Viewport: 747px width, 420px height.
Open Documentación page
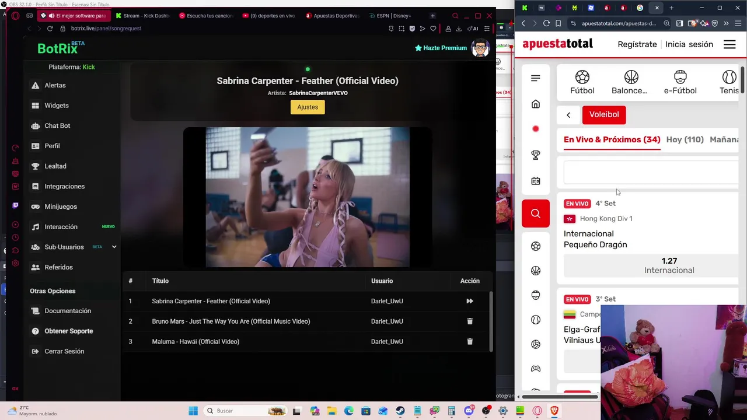pyautogui.click(x=68, y=311)
